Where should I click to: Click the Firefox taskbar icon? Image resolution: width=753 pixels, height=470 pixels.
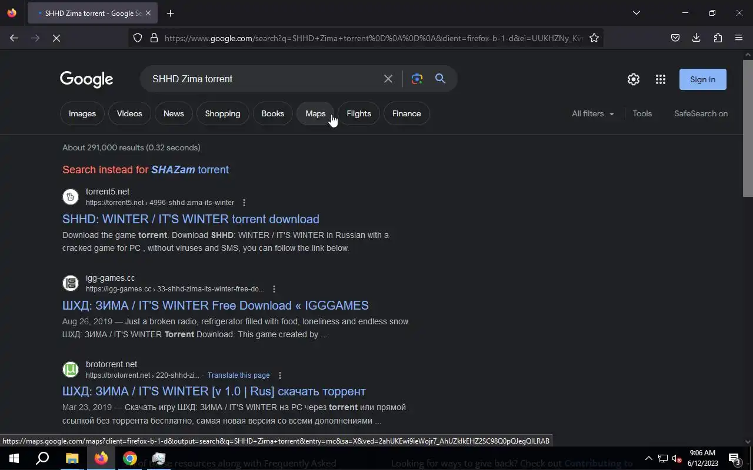[x=101, y=458]
